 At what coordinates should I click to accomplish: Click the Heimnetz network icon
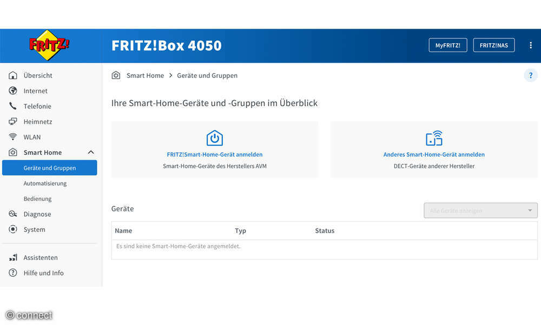click(x=13, y=121)
